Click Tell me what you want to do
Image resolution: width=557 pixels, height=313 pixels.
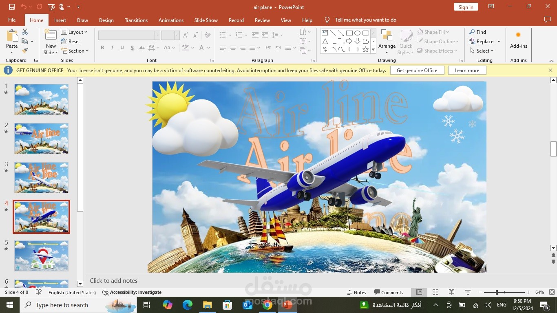click(x=365, y=20)
